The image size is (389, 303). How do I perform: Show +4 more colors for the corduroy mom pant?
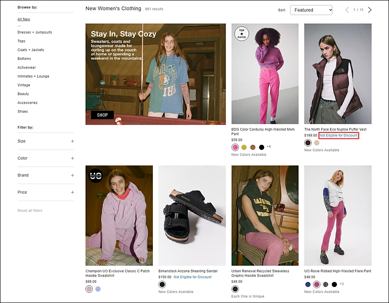(x=269, y=147)
